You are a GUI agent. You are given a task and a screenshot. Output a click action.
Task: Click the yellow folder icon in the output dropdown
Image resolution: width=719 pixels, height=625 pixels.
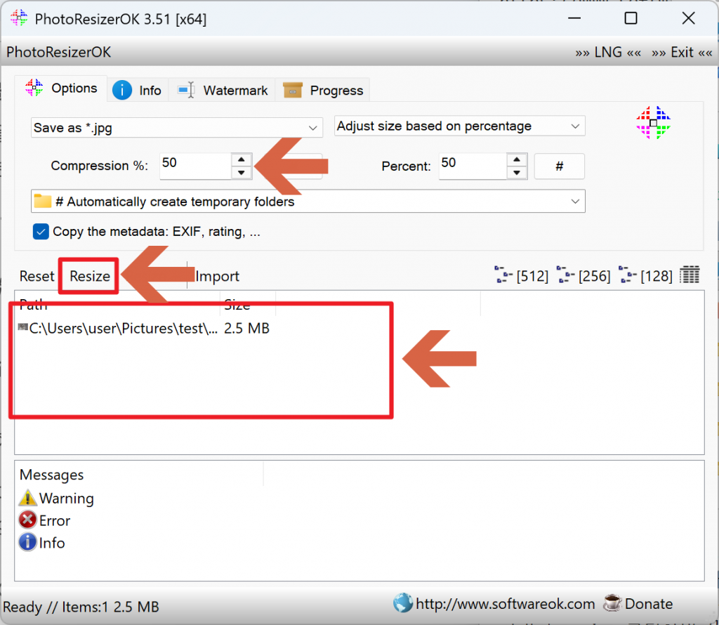pos(43,201)
